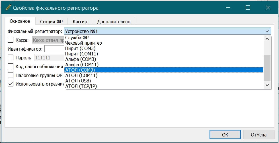The image size is (279, 143).
Task: Maximize the Свойства фискального регистратора window
Action: [248, 8]
